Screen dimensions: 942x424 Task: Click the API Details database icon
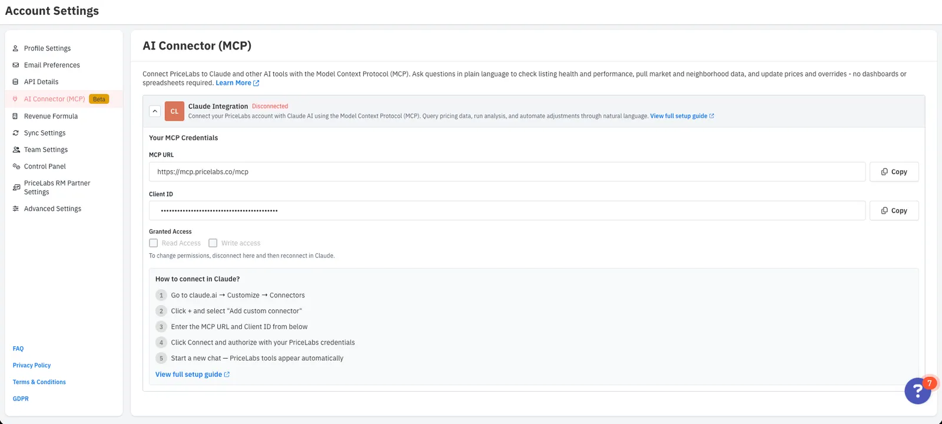16,82
